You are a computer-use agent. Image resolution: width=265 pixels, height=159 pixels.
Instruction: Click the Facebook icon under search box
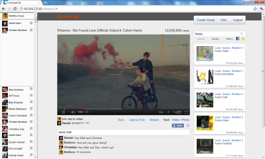(x=238, y=39)
